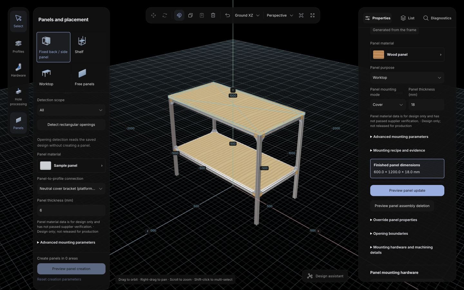
Task: Click Reset creation parameters link
Action: [x=59, y=279]
